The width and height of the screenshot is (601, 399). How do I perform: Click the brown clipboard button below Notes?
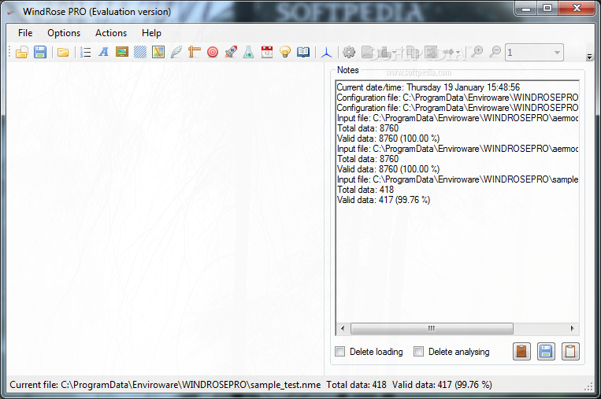pyautogui.click(x=521, y=351)
